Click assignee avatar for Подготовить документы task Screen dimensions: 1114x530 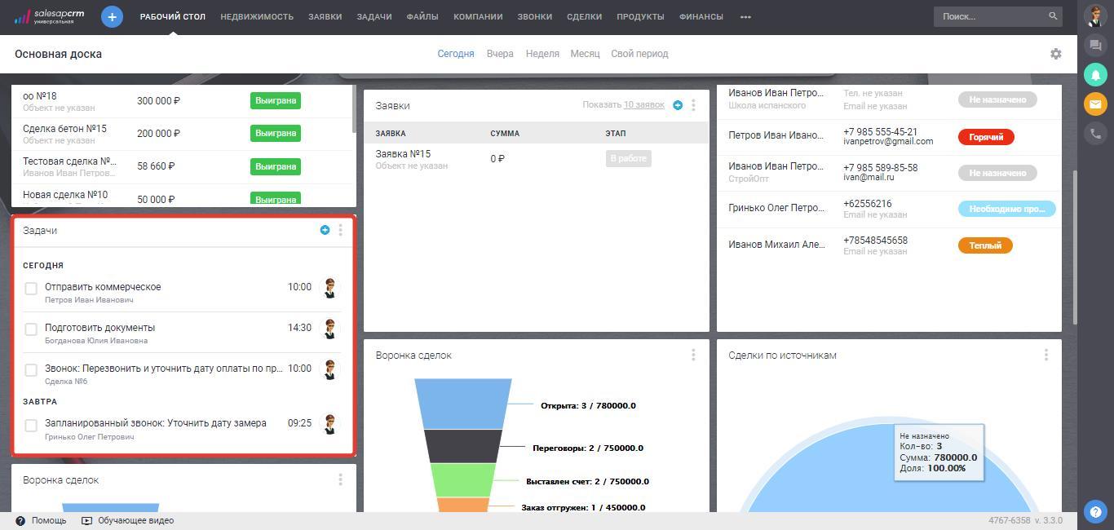click(330, 329)
